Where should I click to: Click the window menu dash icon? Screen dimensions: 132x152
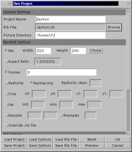(4, 4)
